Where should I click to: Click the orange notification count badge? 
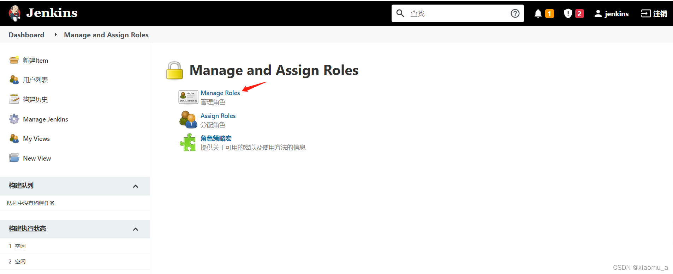tap(549, 14)
